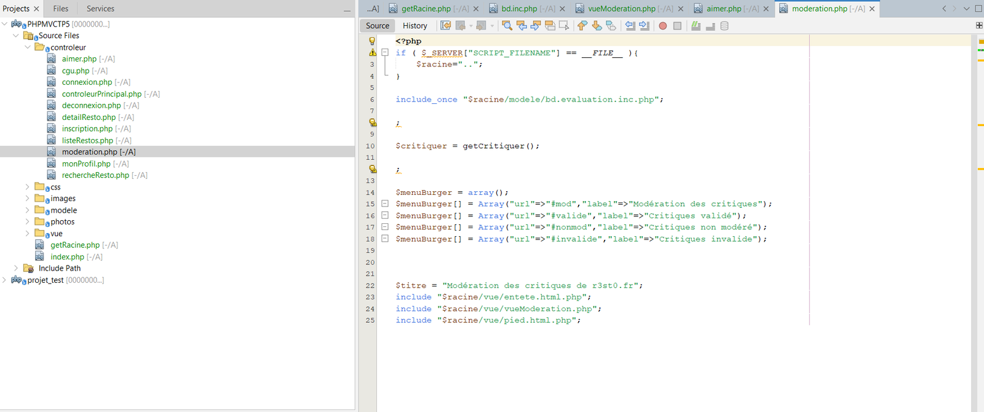The image size is (984, 412).
Task: Start macro recording with red circle
Action: [663, 26]
